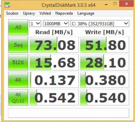Click the Seq read result 73.08
Image resolution: width=135 pixels, height=122 pixels.
point(54,45)
